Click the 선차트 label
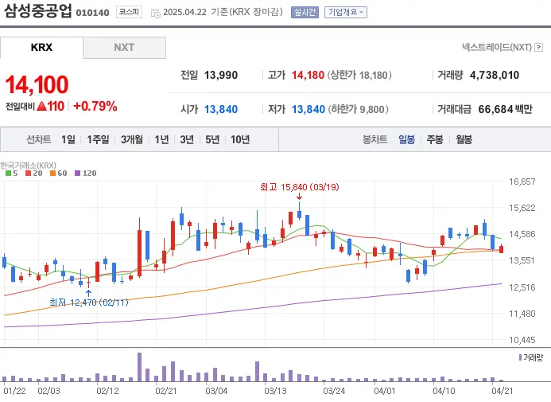The height and width of the screenshot is (402, 551). [39, 139]
